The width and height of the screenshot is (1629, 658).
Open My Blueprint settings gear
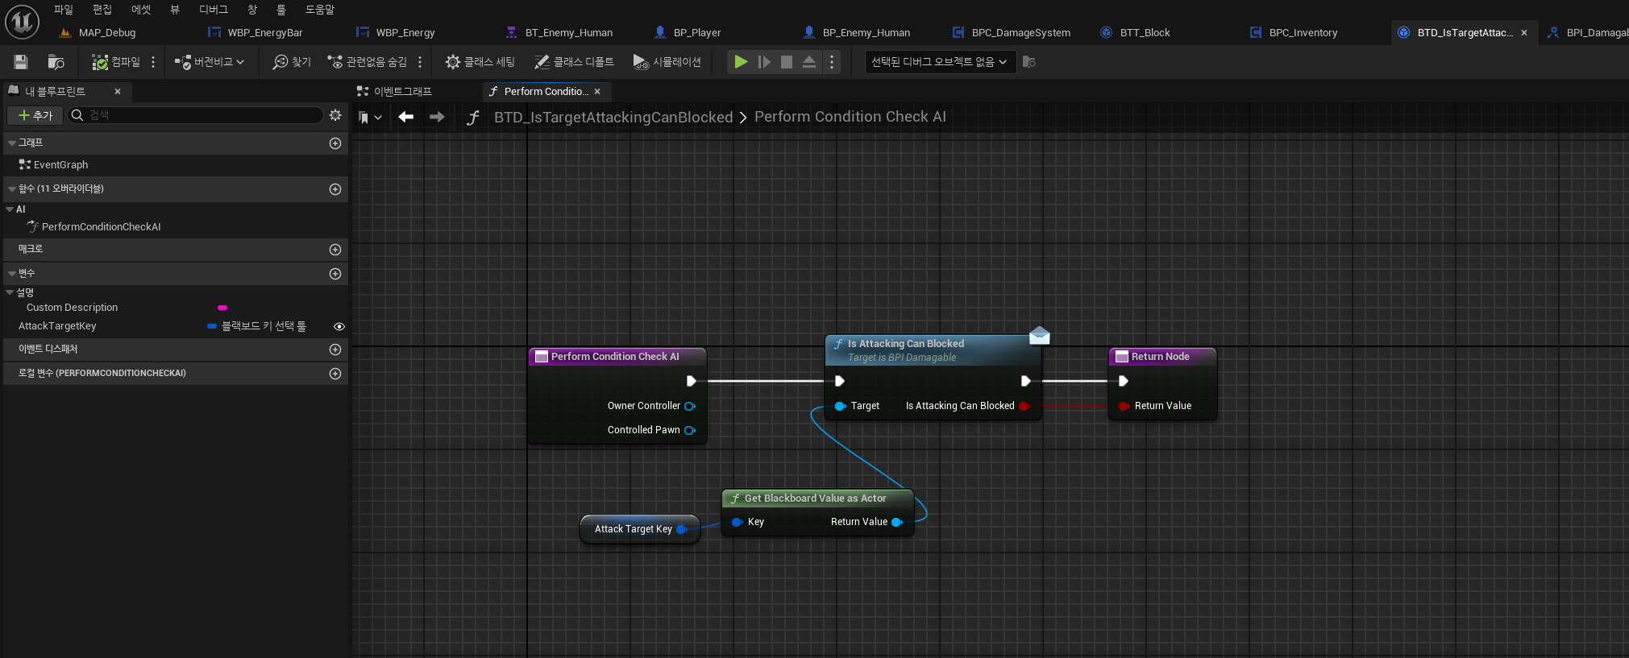click(335, 115)
